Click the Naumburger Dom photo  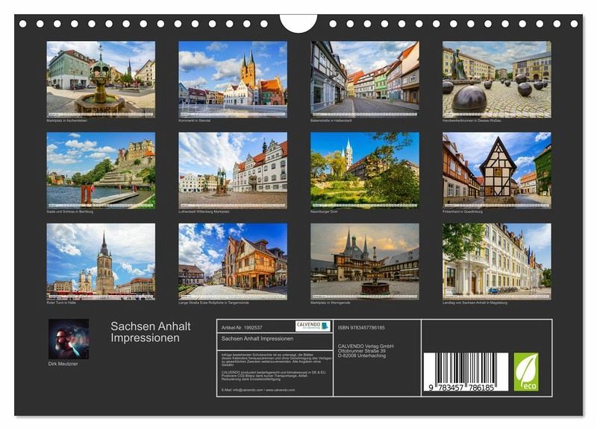(x=365, y=171)
